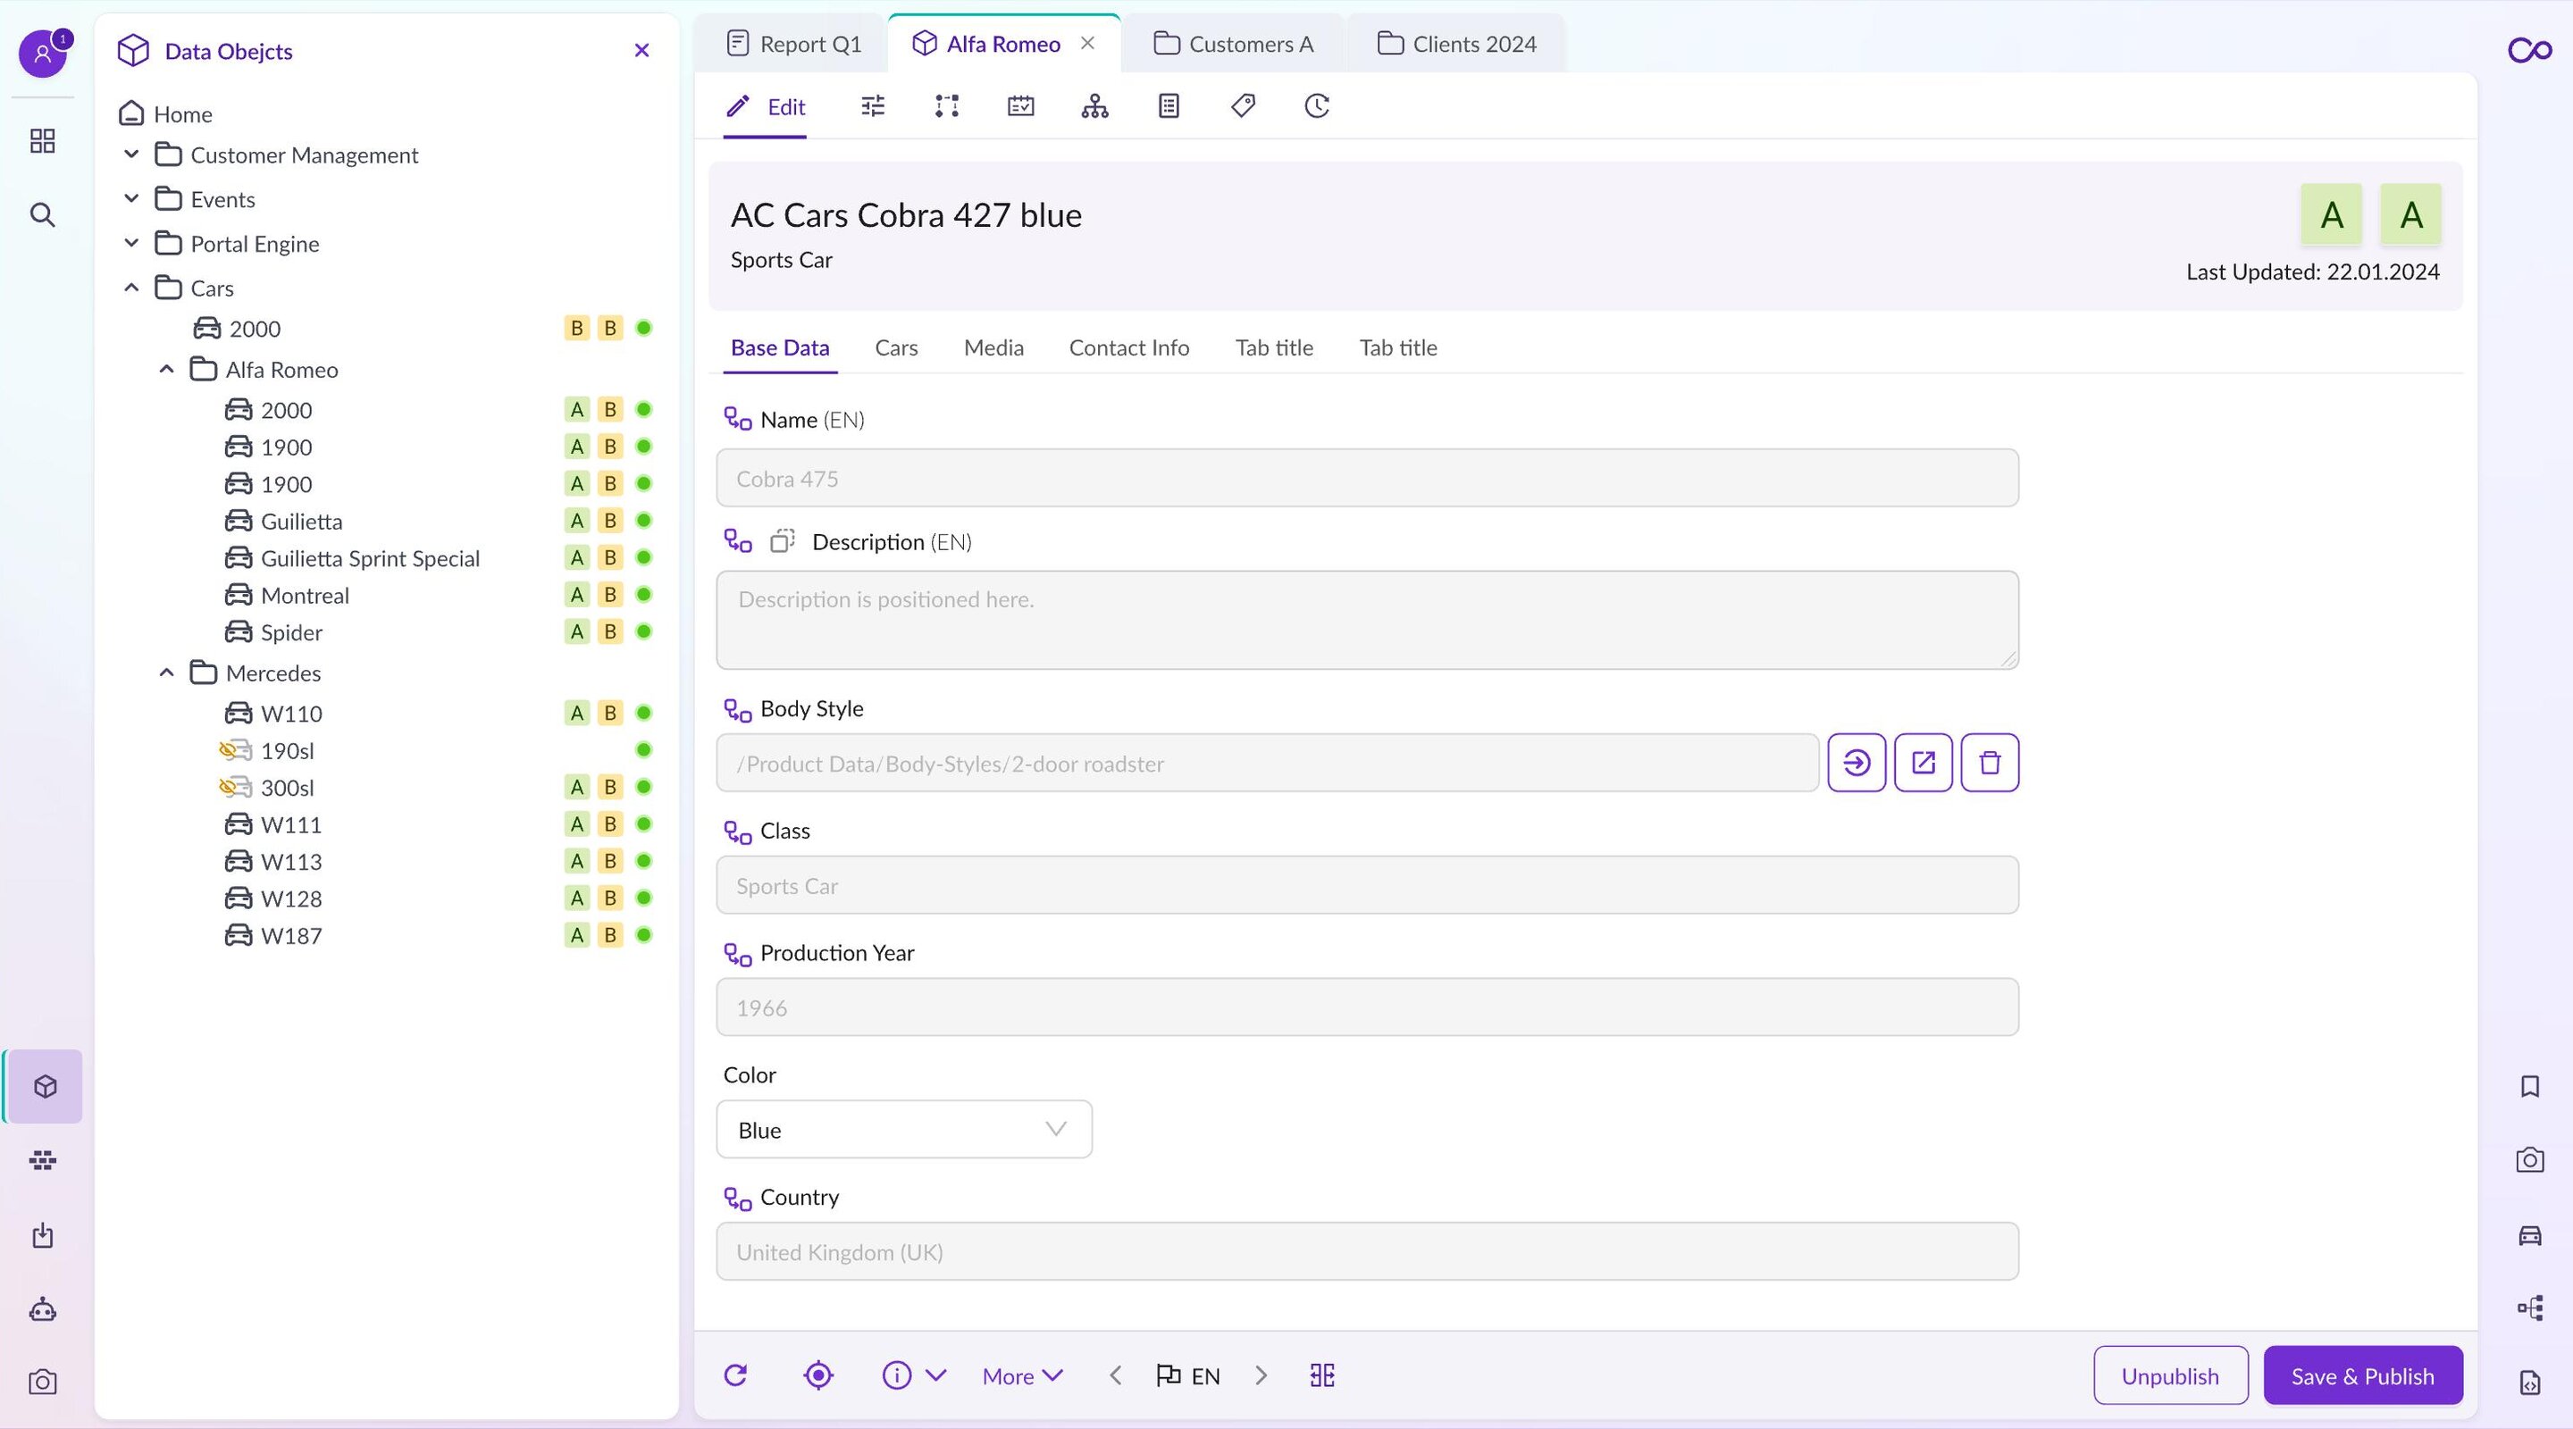Open Body Style object in new window
Viewport: 2573px width, 1429px height.
[x=1923, y=763]
